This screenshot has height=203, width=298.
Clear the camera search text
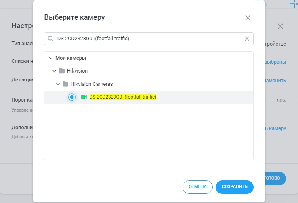247,39
